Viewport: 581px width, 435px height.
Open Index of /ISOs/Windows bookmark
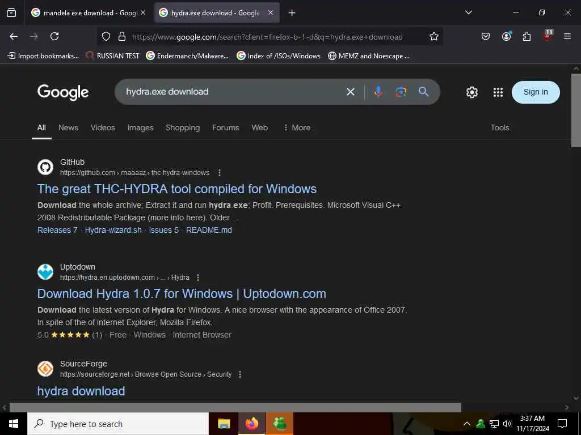tap(279, 56)
